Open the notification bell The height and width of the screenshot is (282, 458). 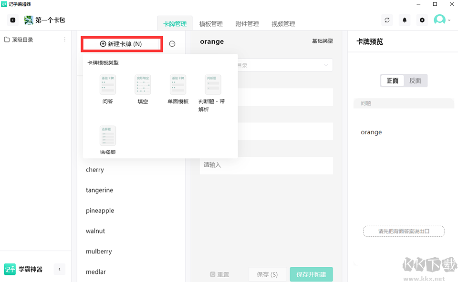[x=405, y=20]
